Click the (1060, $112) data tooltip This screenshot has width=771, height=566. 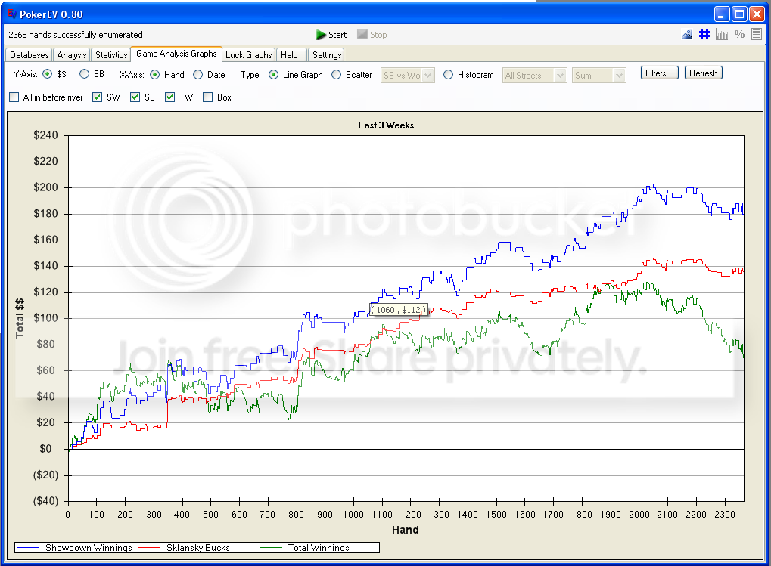point(398,310)
